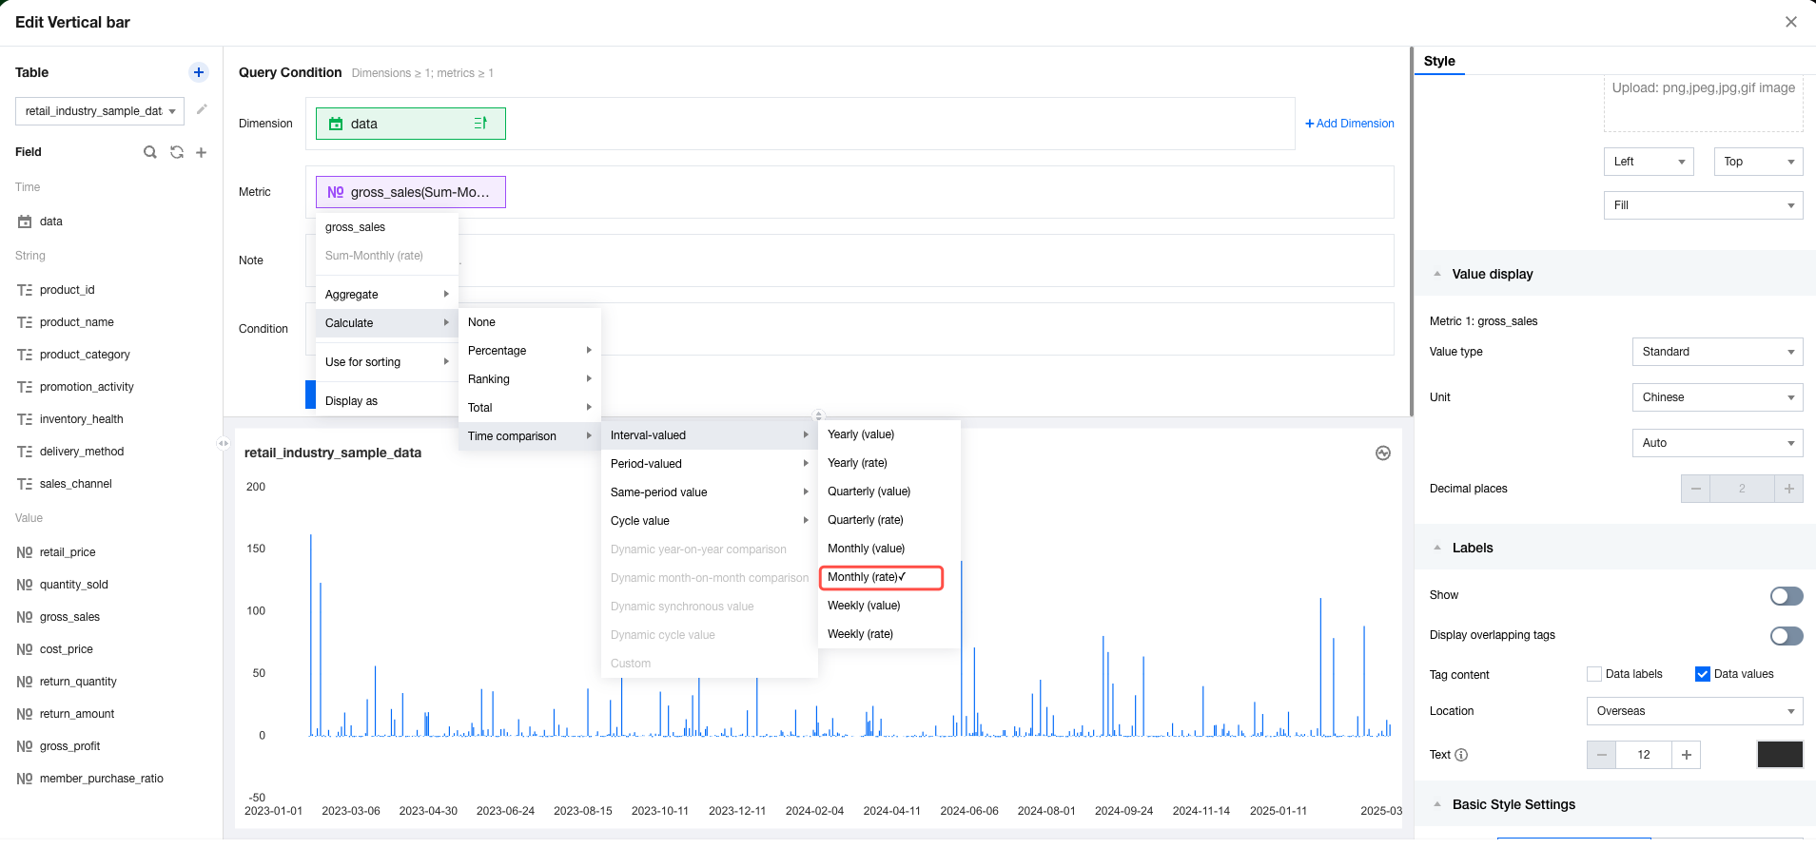
Task: Select gross_profit field in the Value list
Action: [x=69, y=746]
